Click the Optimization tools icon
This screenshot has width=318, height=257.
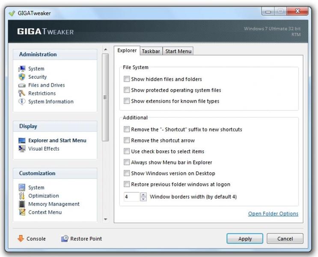point(22,196)
